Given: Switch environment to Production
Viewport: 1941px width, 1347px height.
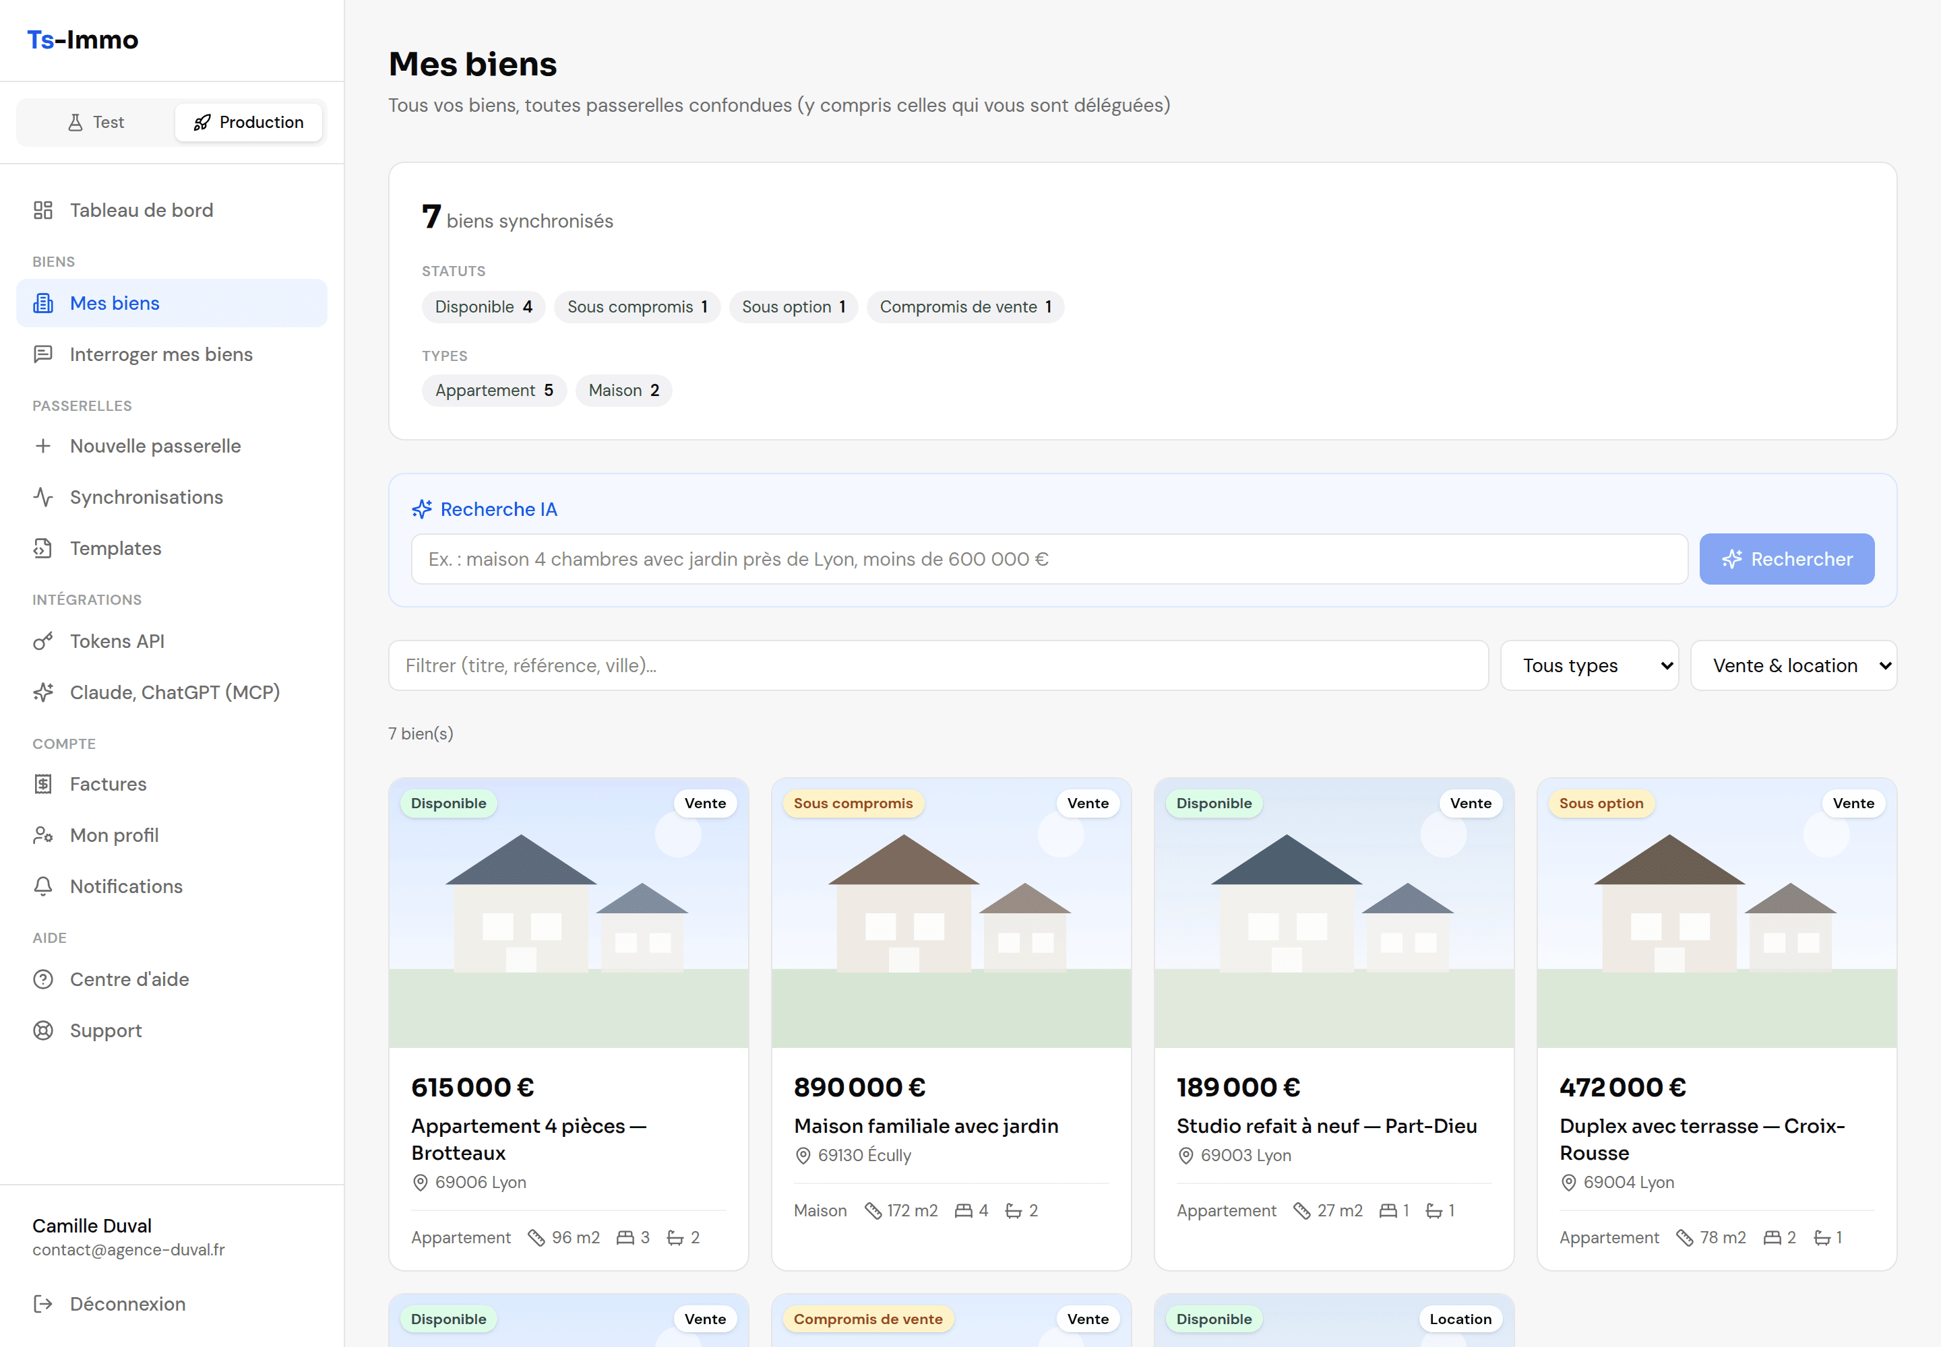Looking at the screenshot, I should coord(248,123).
